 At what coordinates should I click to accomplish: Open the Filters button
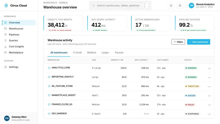click(178, 42)
